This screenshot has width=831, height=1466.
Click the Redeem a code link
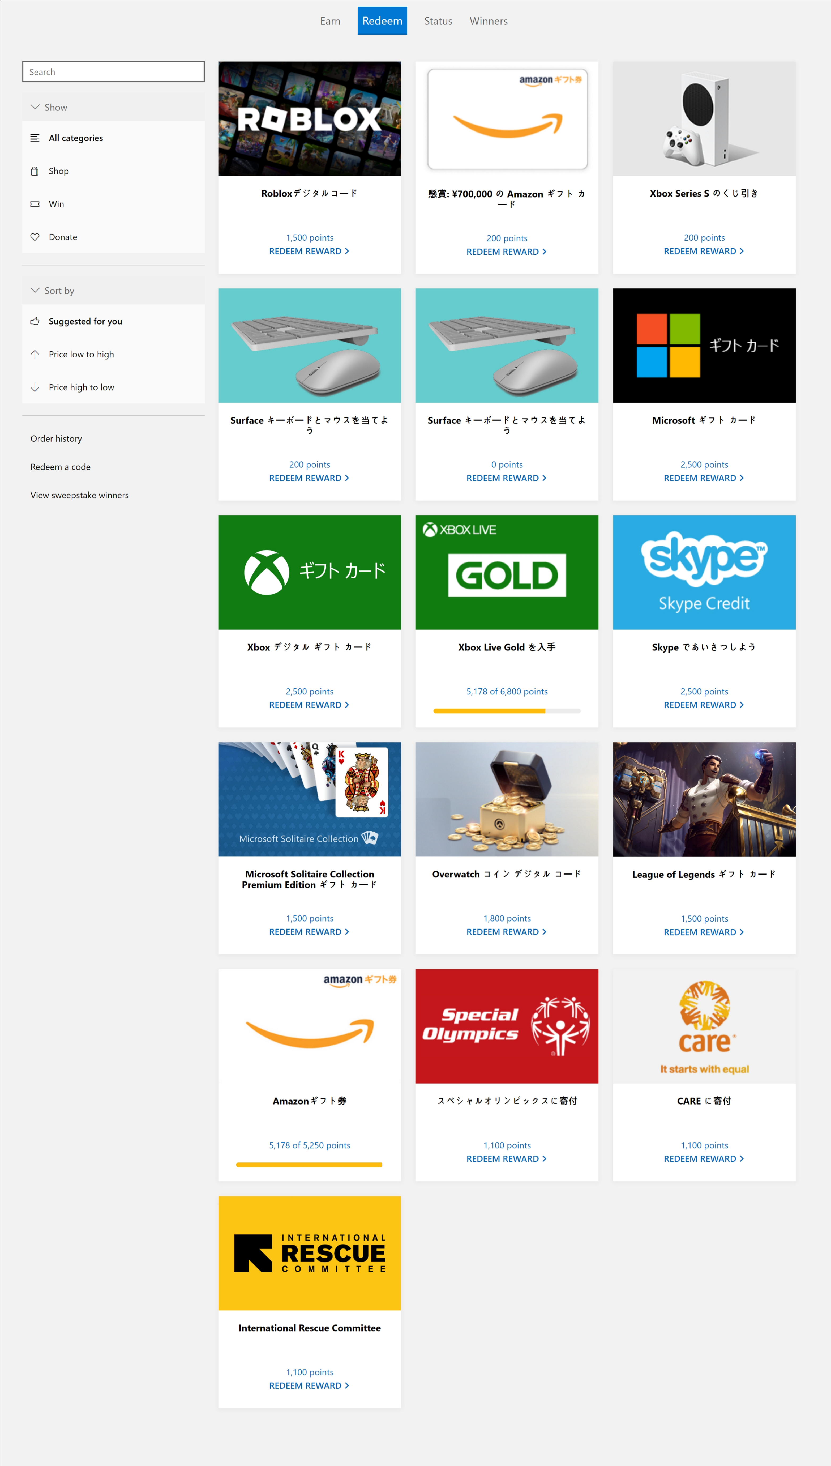click(x=61, y=467)
